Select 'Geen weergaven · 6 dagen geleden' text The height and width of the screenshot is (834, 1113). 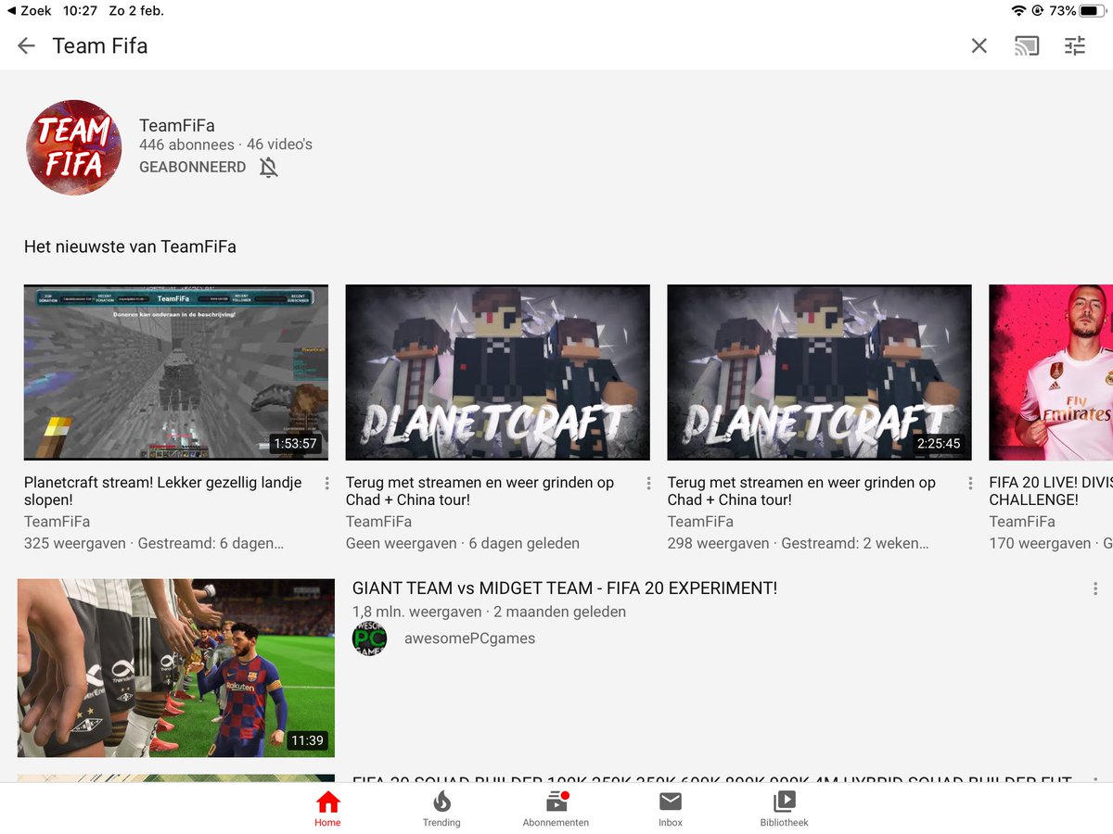(463, 543)
